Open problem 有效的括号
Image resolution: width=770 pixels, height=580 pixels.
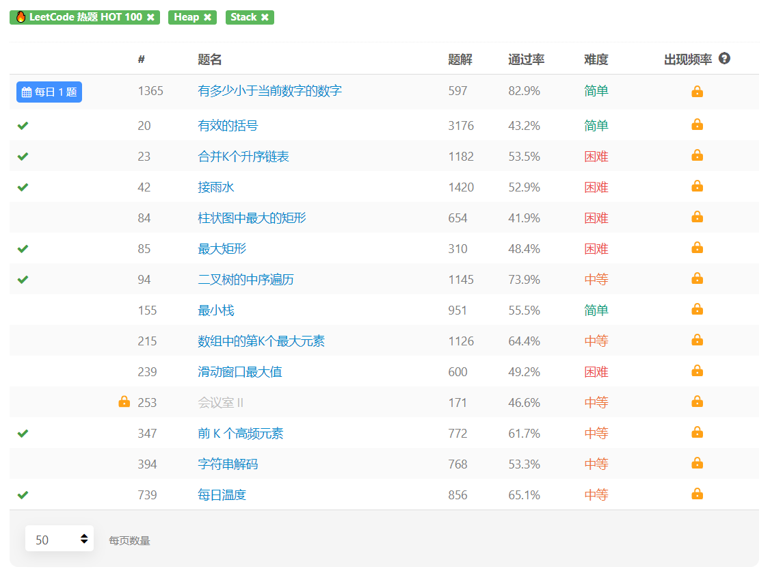tap(228, 126)
